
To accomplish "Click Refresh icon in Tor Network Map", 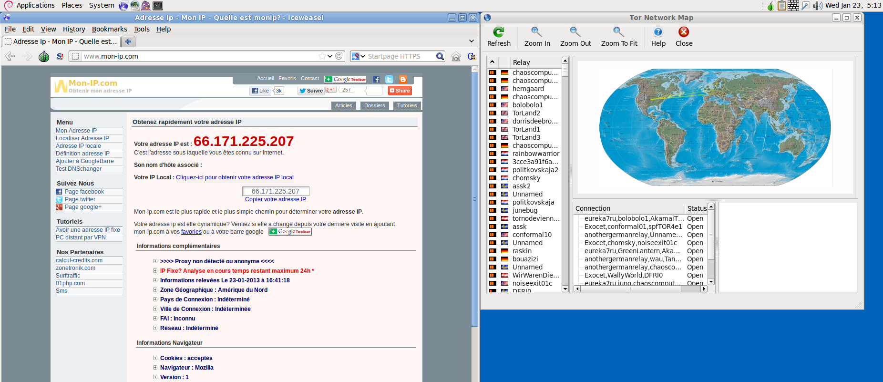I will [x=499, y=32].
